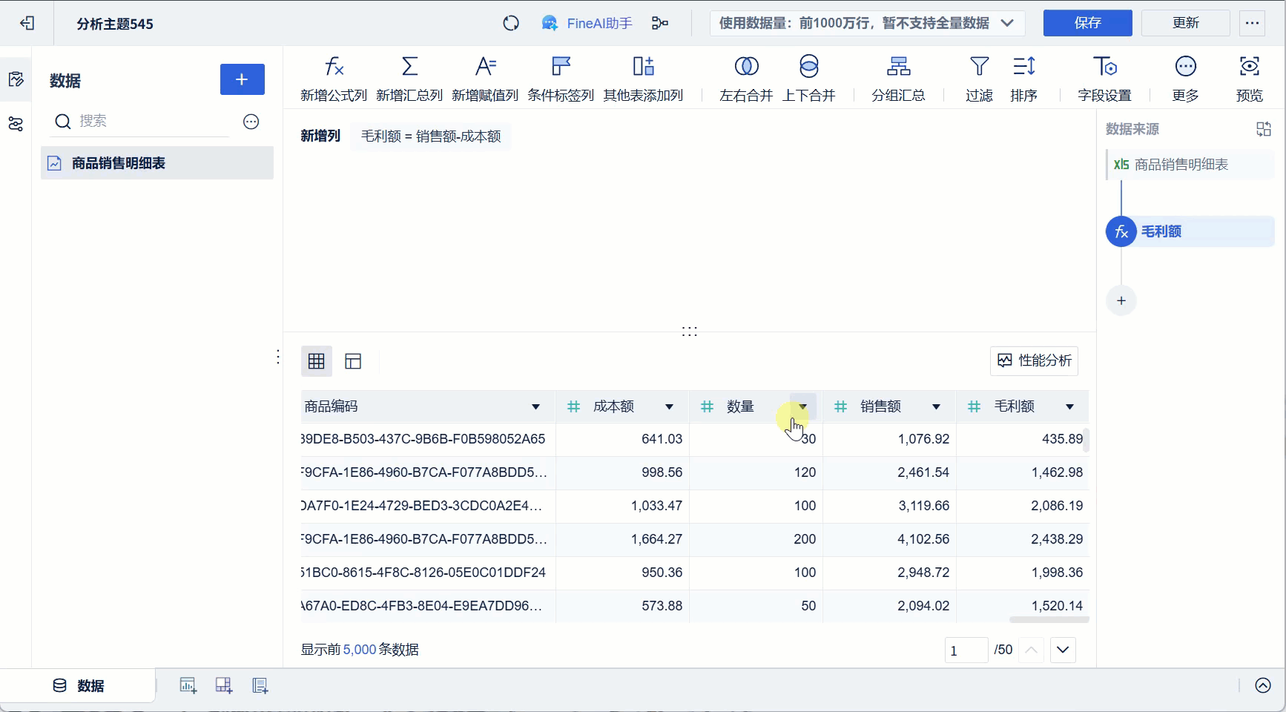The width and height of the screenshot is (1286, 712).
Task: Open 销售额 column dropdown
Action: 936,406
